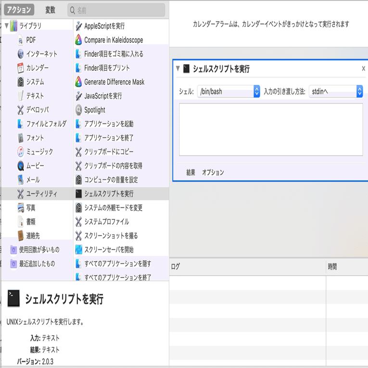Viewport: 368px width, 368px height.
Task: Select the インターネット globe icon
Action: 20,54
